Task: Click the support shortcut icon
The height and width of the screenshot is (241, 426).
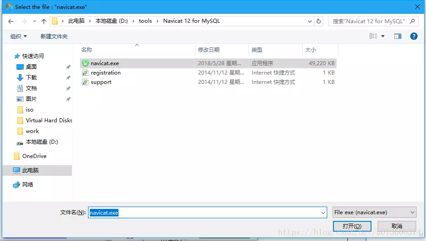Action: click(85, 82)
